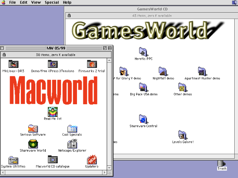
Task: Open the Read Me 1st document icon
Action: pos(53,112)
